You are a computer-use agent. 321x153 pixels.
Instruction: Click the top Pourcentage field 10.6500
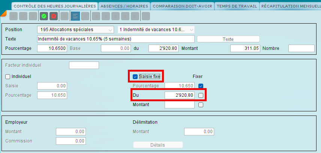pyautogui.click(x=52, y=48)
